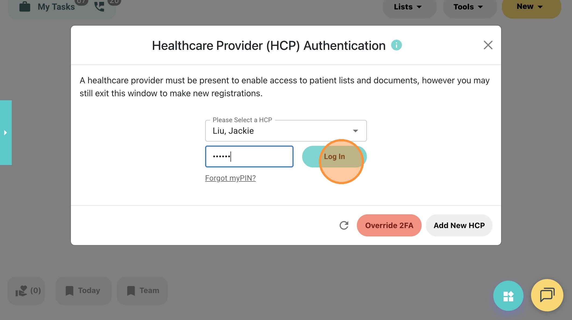Click the phone calls icon
This screenshot has height=320, width=572.
(x=99, y=6)
